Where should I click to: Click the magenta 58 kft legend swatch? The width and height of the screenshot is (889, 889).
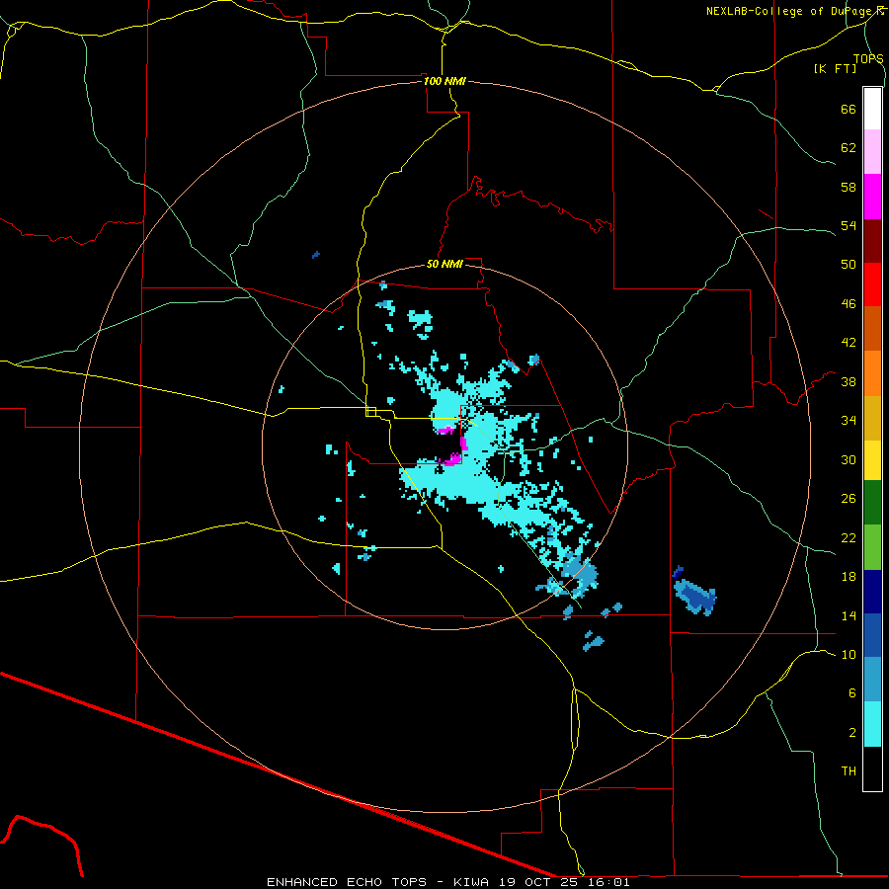tap(872, 197)
